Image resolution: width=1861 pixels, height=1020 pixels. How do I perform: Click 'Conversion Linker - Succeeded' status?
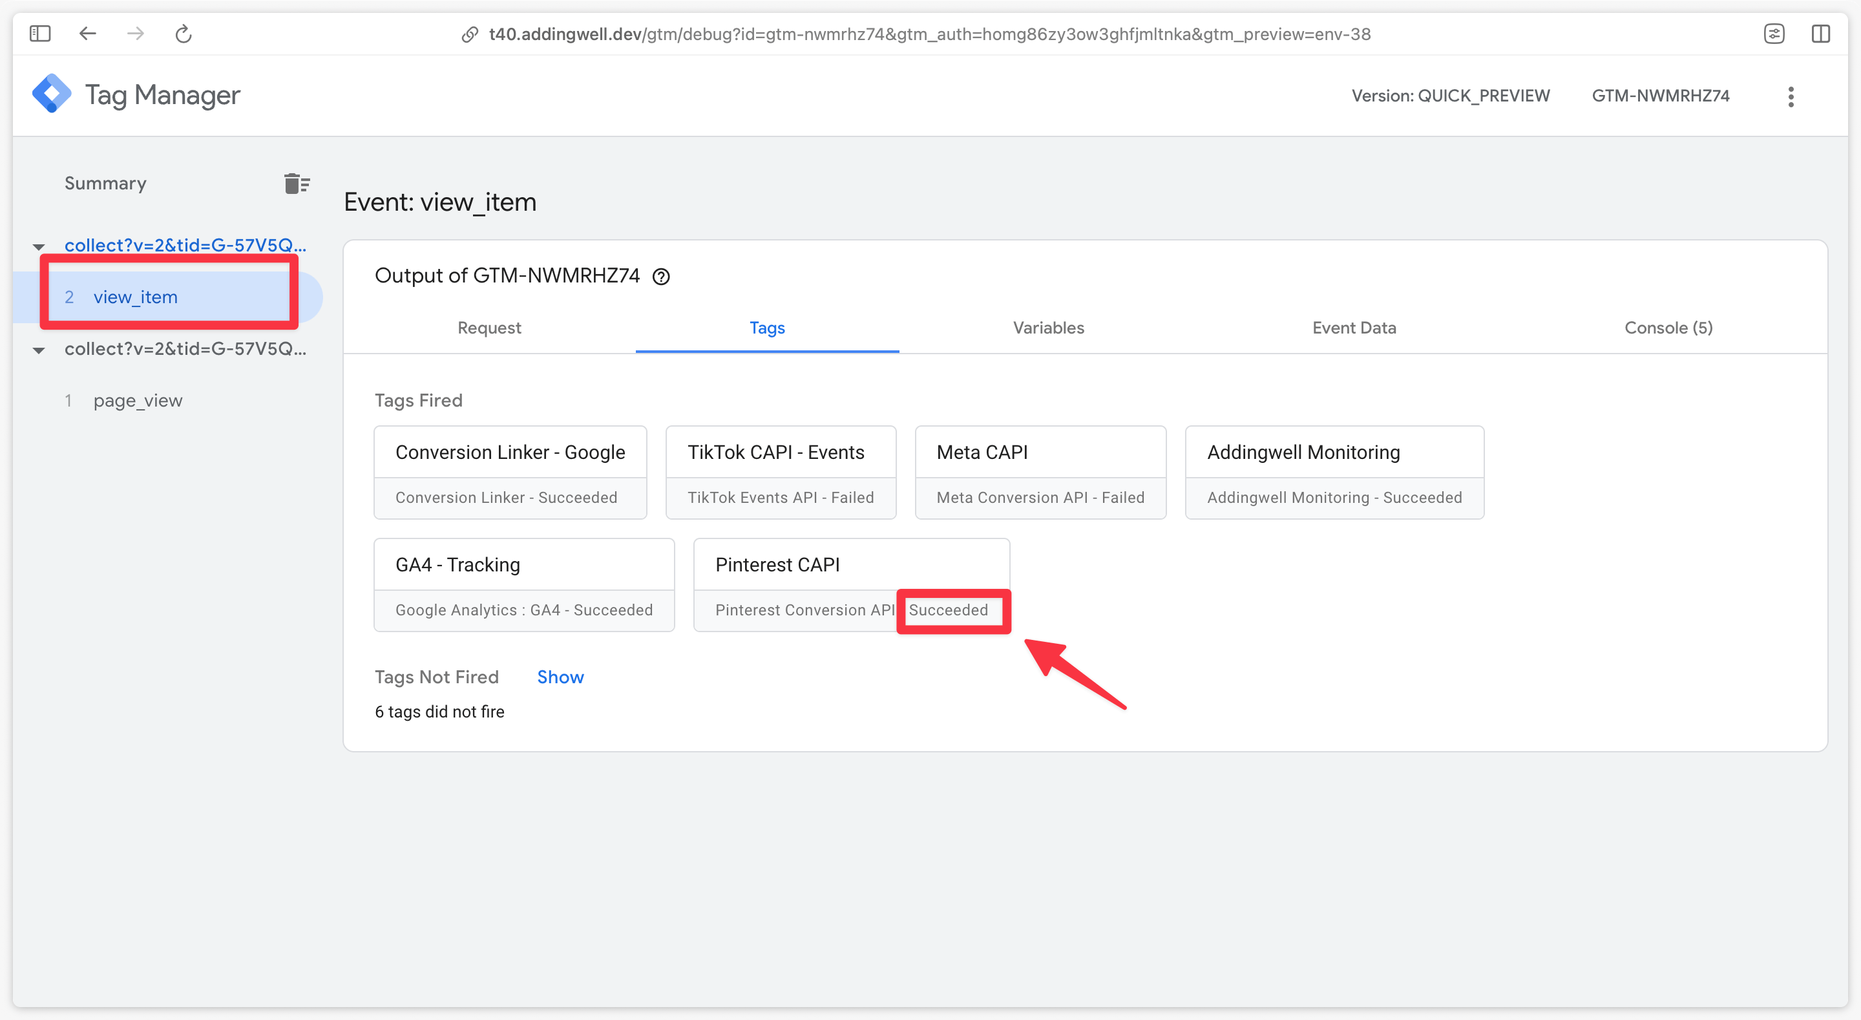pyautogui.click(x=506, y=497)
